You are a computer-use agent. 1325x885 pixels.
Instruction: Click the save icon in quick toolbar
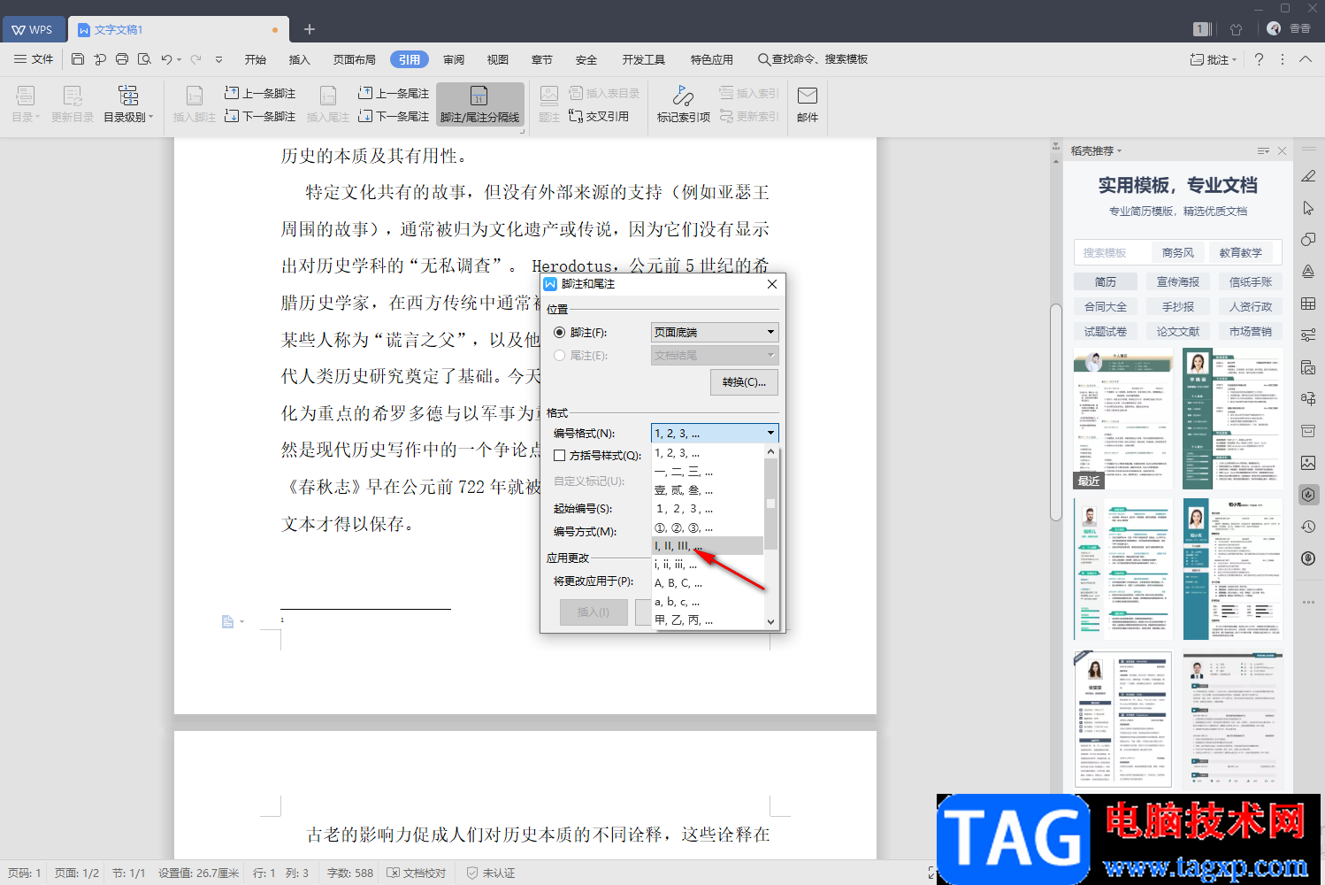tap(78, 59)
